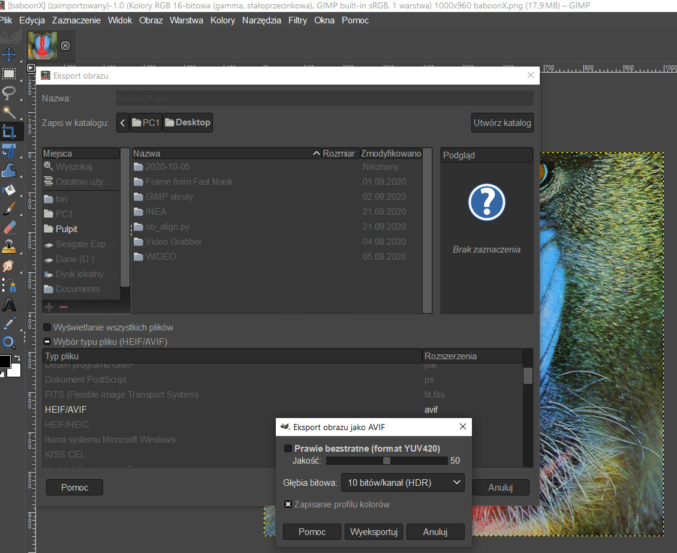Screen dimensions: 677x553
Task: Open the Filtry menu
Action: 297,20
